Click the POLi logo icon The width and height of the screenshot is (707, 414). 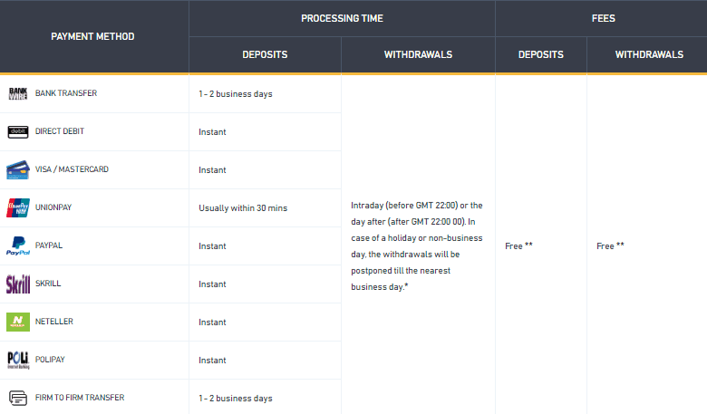[18, 361]
